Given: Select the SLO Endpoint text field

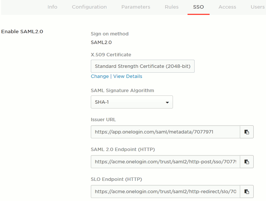Looking at the screenshot, I should click(165, 192).
